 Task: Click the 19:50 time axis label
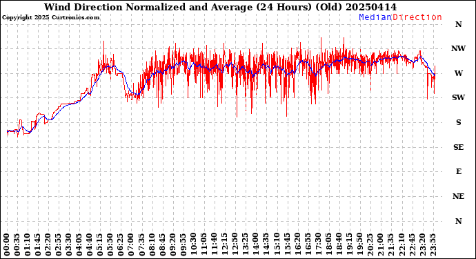point(359,244)
